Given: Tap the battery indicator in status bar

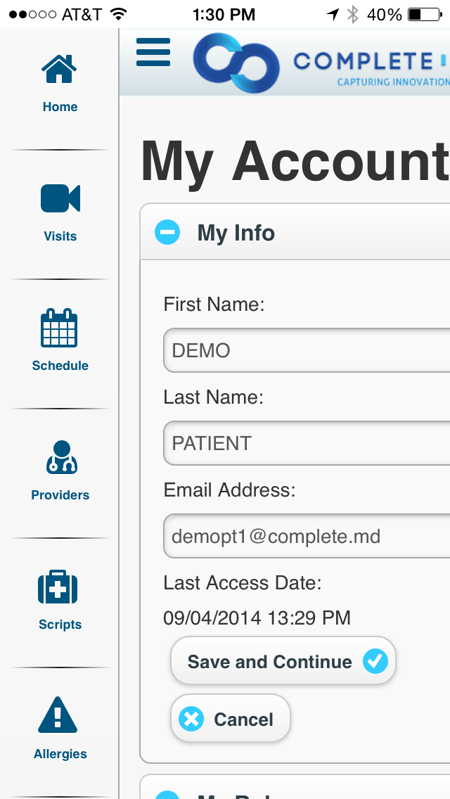Looking at the screenshot, I should pyautogui.click(x=425, y=15).
